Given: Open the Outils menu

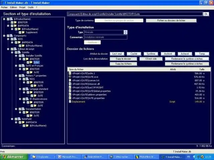Looking at the screenshot, I should (x=31, y=7).
